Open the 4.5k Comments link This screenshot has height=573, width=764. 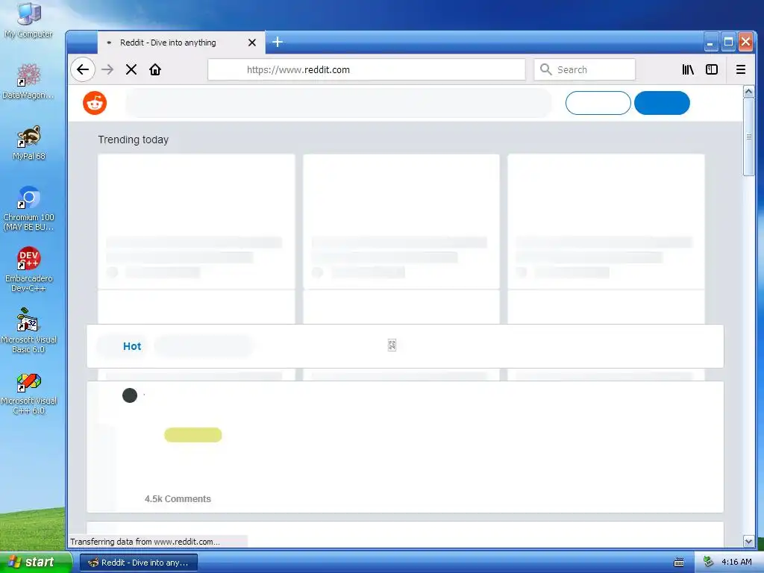(x=178, y=499)
